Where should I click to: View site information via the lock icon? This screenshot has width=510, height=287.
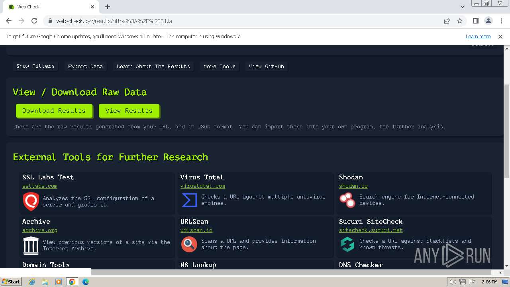pyautogui.click(x=50, y=21)
